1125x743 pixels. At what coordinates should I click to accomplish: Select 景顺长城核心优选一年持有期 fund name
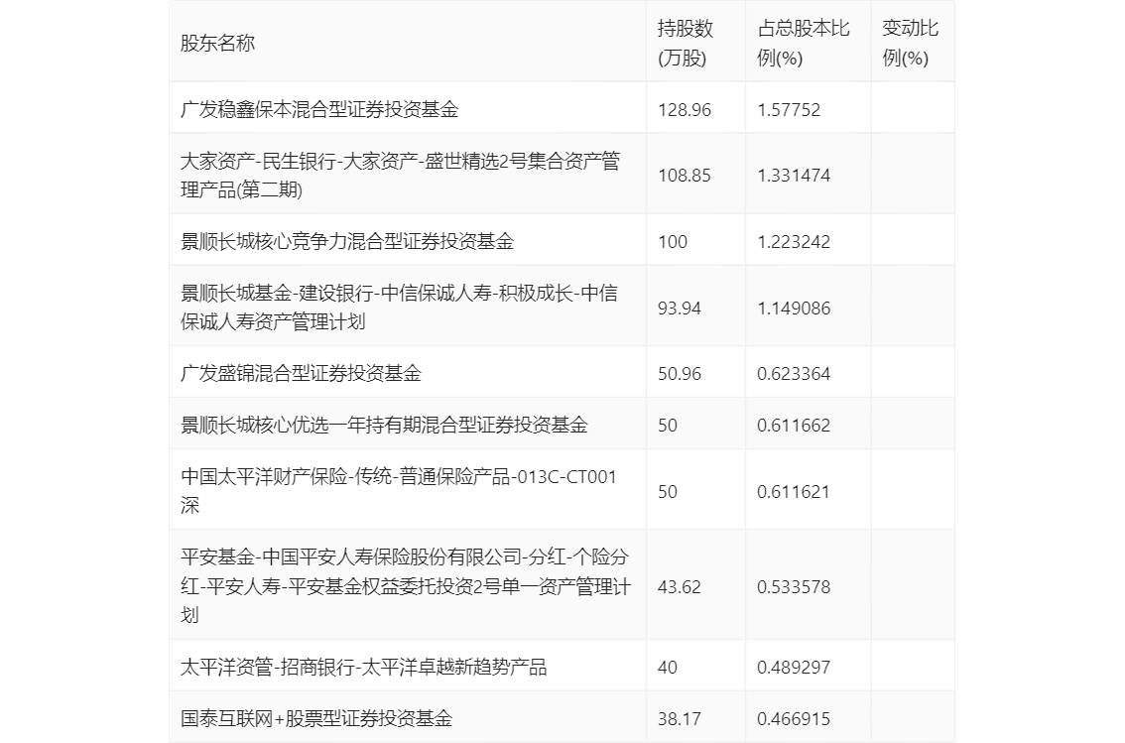[x=384, y=425]
